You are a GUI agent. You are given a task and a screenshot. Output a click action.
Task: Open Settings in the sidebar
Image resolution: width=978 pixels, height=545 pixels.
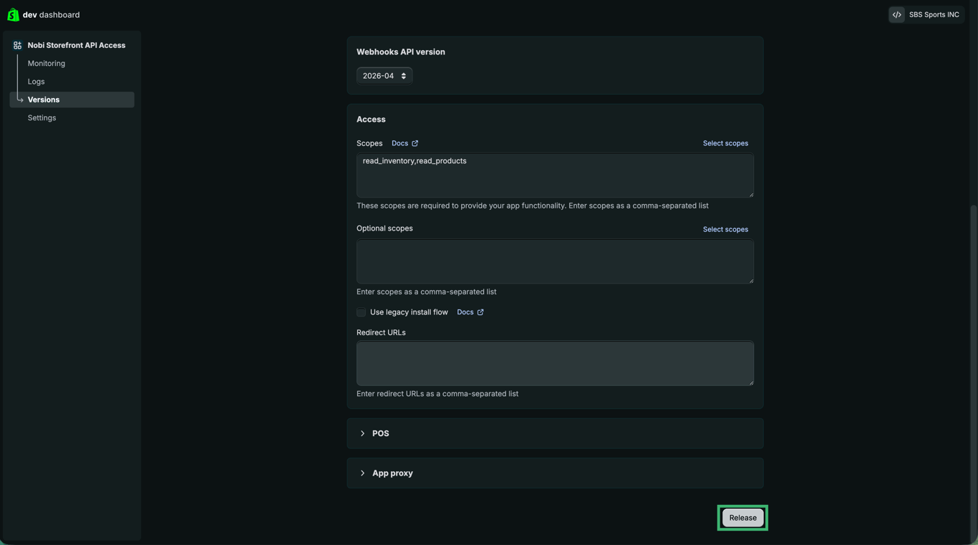tap(42, 118)
